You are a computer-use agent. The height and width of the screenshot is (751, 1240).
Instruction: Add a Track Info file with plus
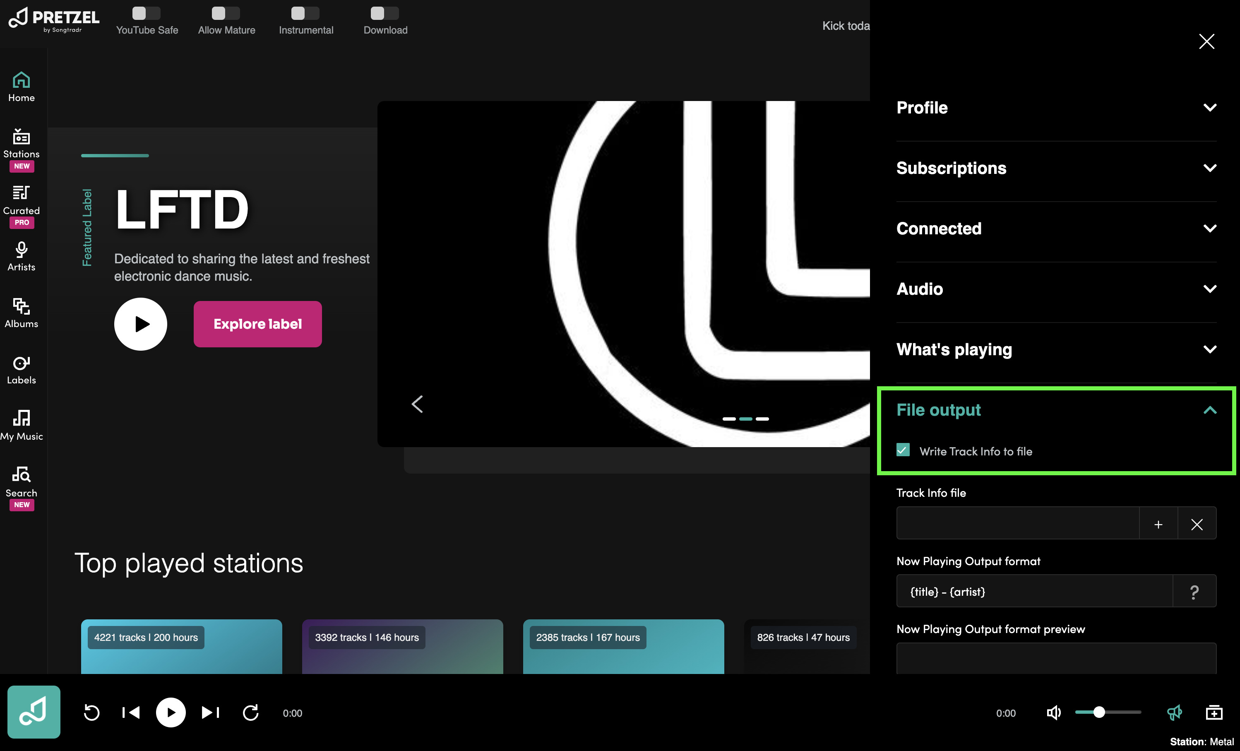pyautogui.click(x=1158, y=524)
